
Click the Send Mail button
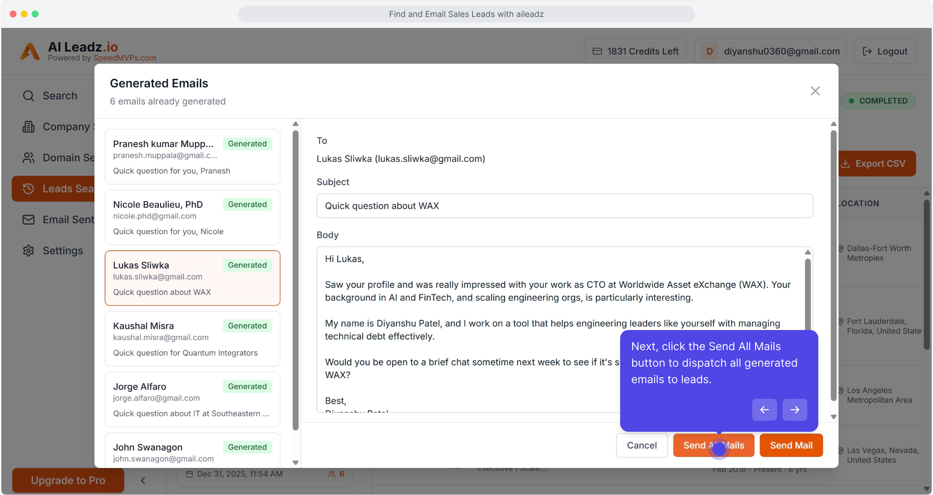point(791,445)
